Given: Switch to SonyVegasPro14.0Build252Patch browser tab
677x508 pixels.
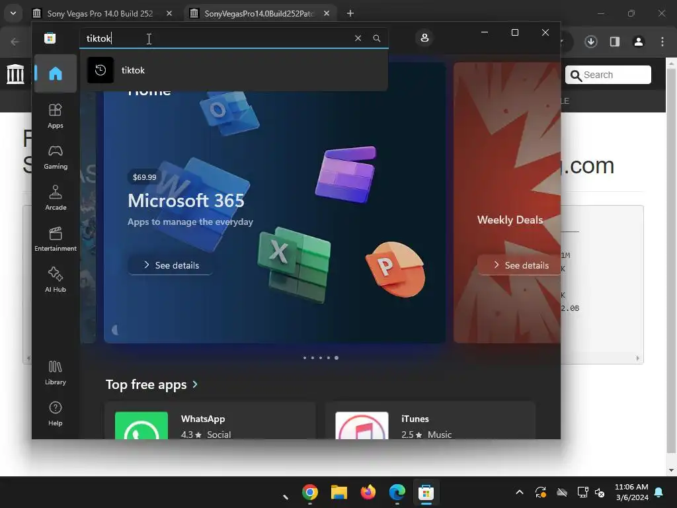Looking at the screenshot, I should [x=259, y=13].
